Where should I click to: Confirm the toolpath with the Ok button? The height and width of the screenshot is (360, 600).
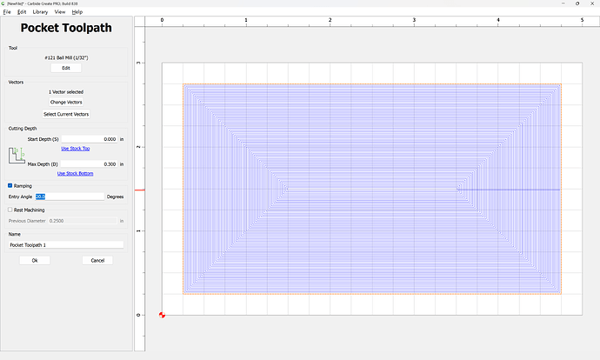pyautogui.click(x=35, y=260)
